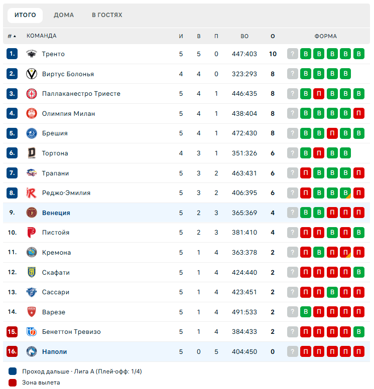The height and width of the screenshot is (389, 374).
Task: Click the Trento team logo
Action: pyautogui.click(x=32, y=54)
